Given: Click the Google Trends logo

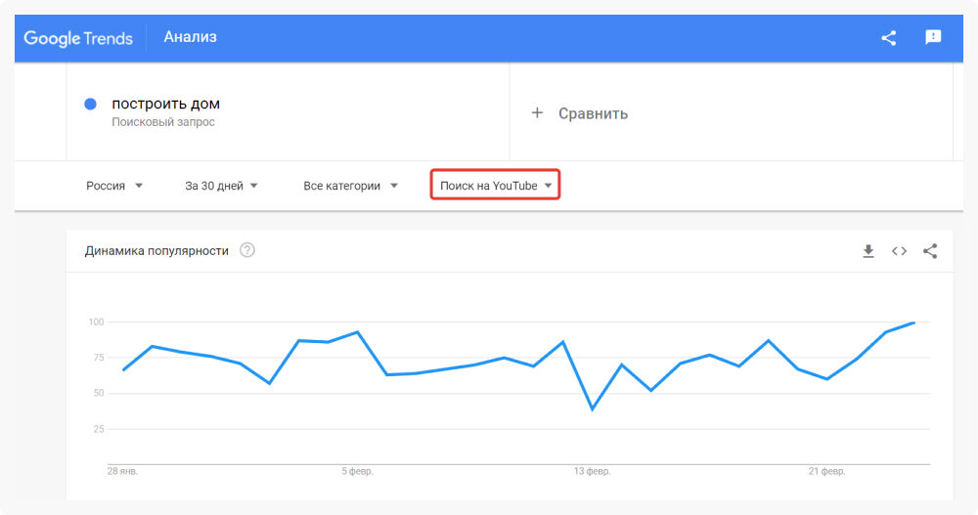Looking at the screenshot, I should click(78, 38).
